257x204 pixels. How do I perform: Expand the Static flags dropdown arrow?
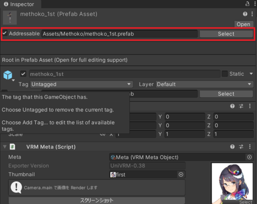[251, 74]
